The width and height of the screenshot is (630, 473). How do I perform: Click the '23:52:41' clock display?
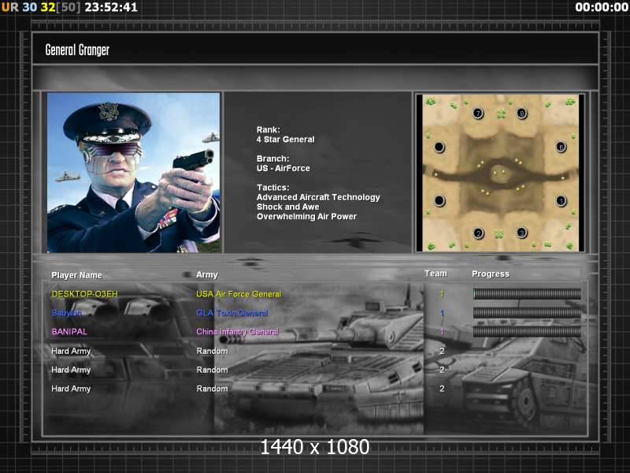click(111, 7)
